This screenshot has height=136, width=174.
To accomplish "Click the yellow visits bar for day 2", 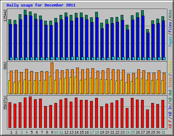I will click(x=14, y=88).
